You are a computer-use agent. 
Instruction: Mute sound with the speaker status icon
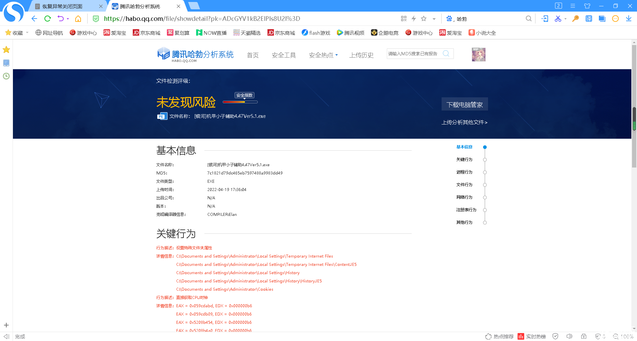pos(569,336)
